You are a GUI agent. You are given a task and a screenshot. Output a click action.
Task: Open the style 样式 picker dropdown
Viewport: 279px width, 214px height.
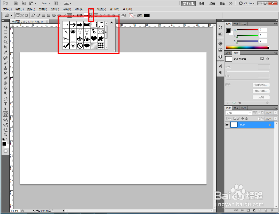[135, 16]
